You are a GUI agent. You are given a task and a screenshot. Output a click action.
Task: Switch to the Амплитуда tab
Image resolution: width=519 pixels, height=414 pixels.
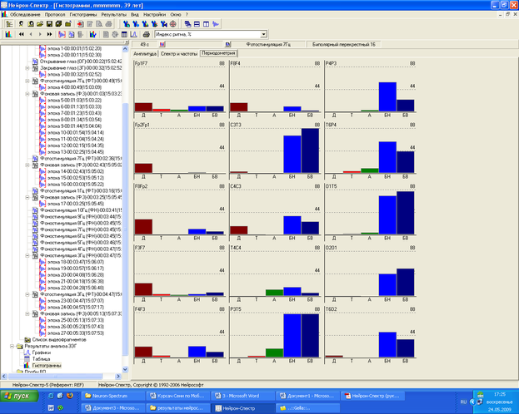coord(145,53)
